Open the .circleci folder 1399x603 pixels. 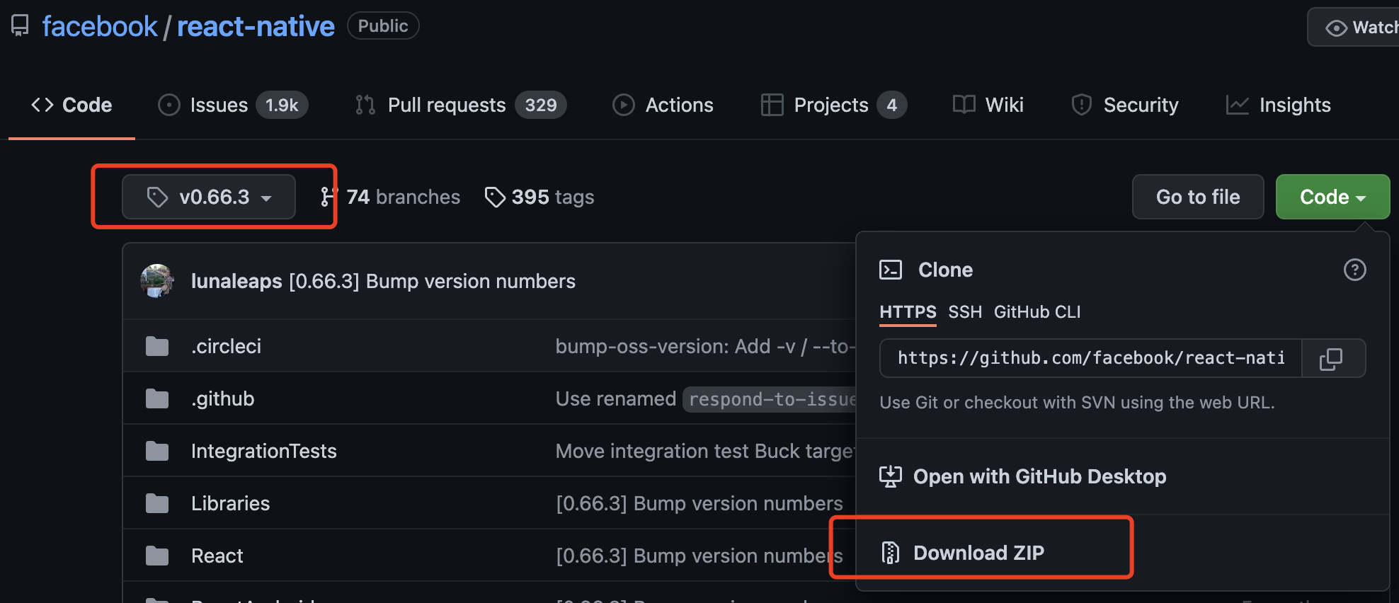(226, 346)
